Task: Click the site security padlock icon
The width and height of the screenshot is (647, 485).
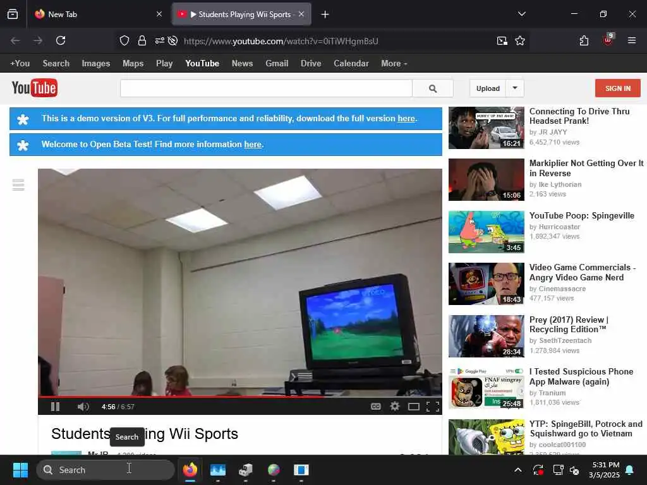Action: pyautogui.click(x=142, y=40)
